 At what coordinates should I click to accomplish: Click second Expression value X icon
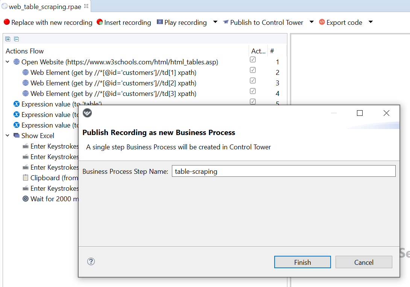point(17,114)
